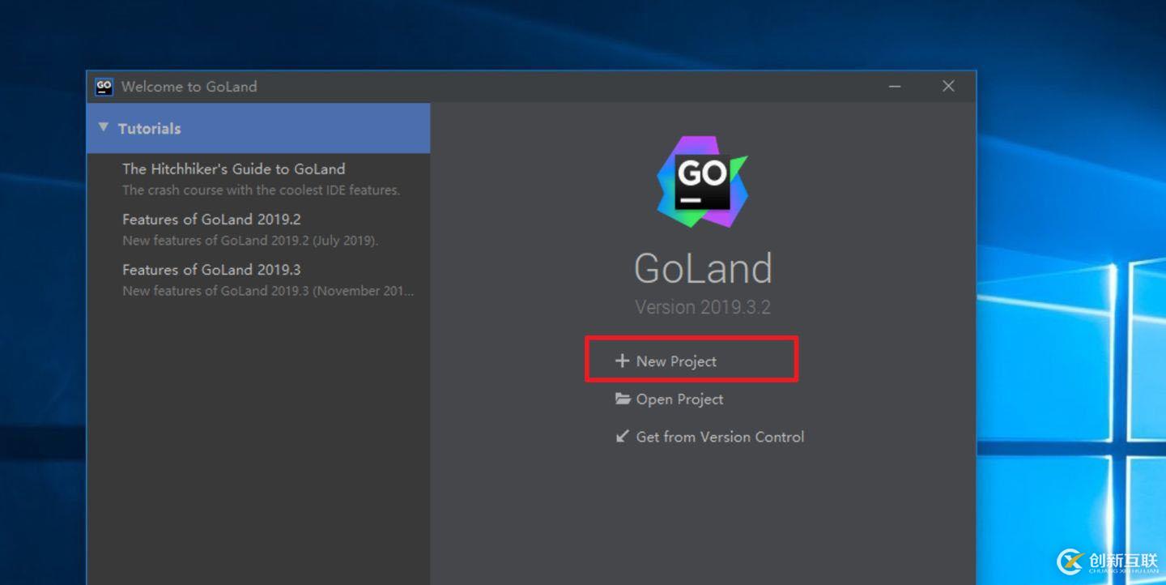Screen dimensions: 1166x585
Task: Open Features of GoLand 2019.3 tutorial
Action: point(211,269)
